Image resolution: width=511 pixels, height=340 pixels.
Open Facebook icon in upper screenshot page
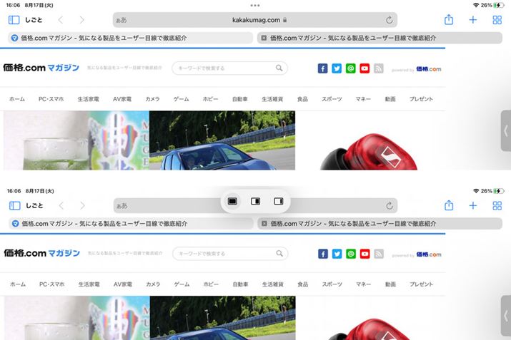coord(322,68)
